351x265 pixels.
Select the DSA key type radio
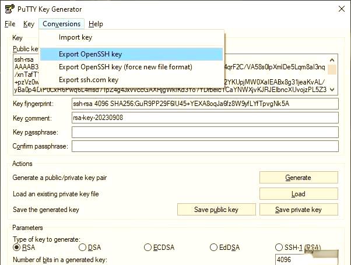pos(82,248)
